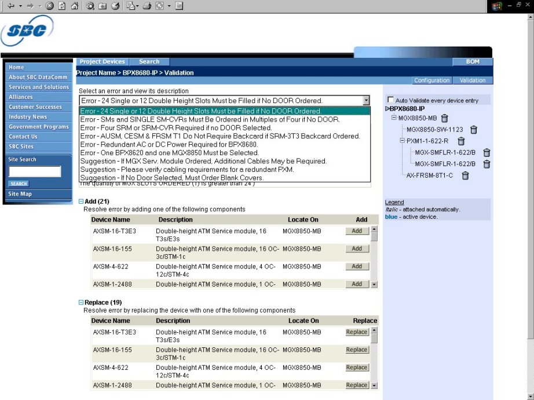Delete PXM1-1-622-R using its trash icon
This screenshot has width=534, height=400.
[461, 141]
